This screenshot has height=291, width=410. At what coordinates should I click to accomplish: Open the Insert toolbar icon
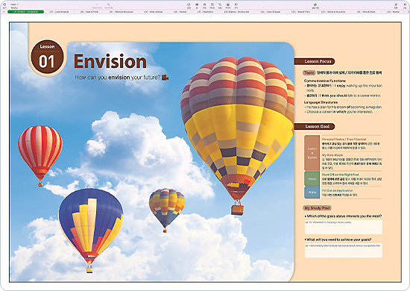(189, 4)
